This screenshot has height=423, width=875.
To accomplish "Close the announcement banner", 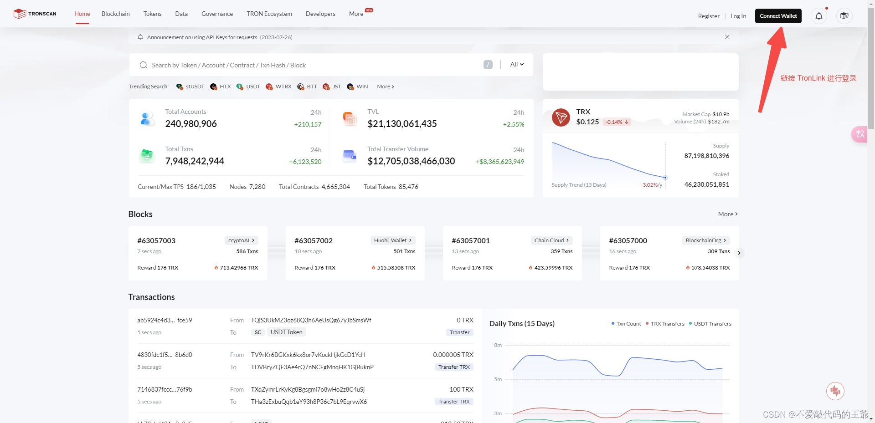I will 727,37.
